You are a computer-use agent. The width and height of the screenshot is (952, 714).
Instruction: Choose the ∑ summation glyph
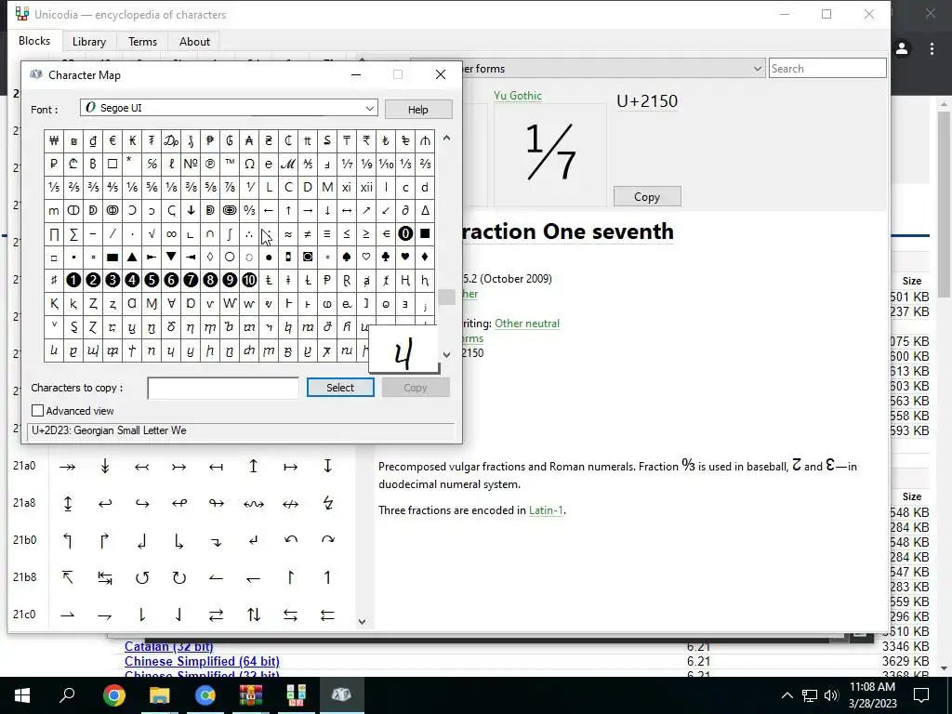click(73, 233)
